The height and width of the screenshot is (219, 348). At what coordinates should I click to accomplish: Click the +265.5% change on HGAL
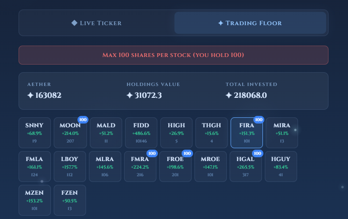[245, 167]
